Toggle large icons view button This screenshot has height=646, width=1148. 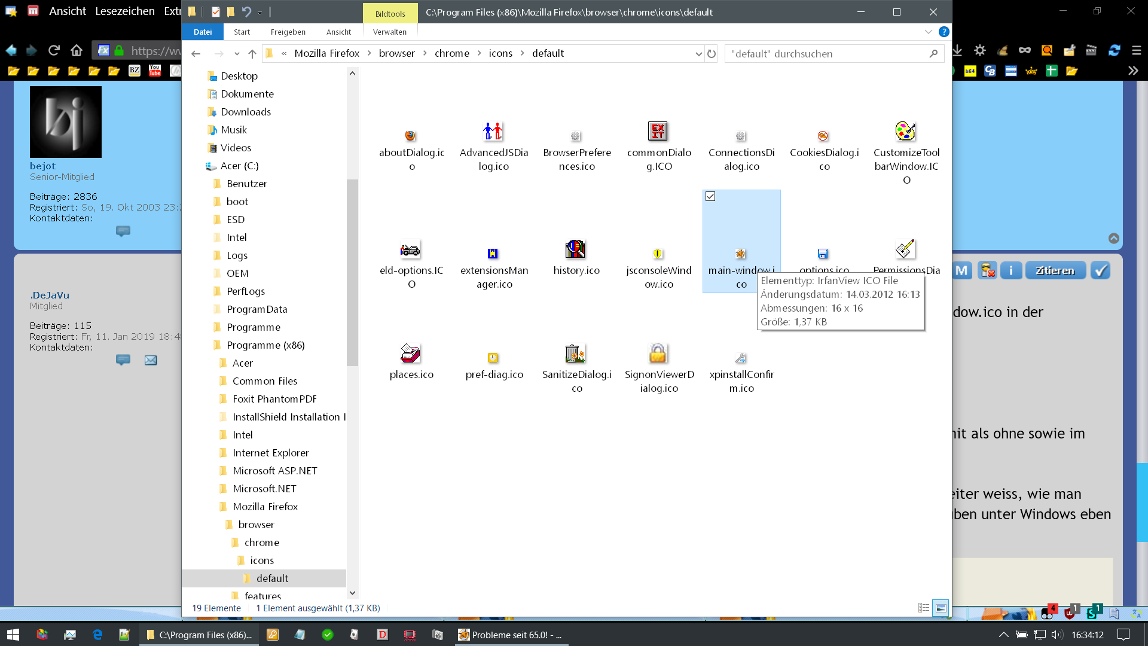pos(941,608)
